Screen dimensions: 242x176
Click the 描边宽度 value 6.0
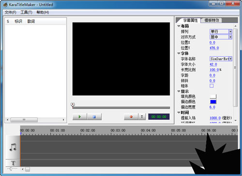point(212,107)
